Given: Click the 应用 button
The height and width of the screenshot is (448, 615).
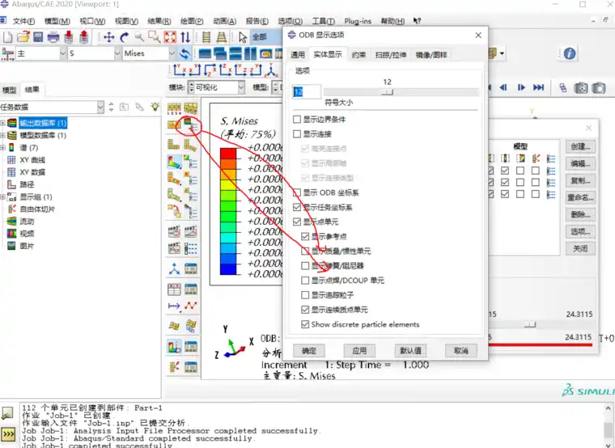Looking at the screenshot, I should click(359, 350).
